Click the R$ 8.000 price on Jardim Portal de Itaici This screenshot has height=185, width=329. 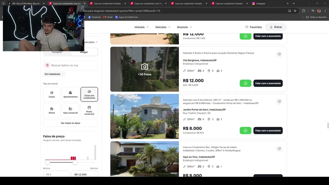tap(192, 128)
